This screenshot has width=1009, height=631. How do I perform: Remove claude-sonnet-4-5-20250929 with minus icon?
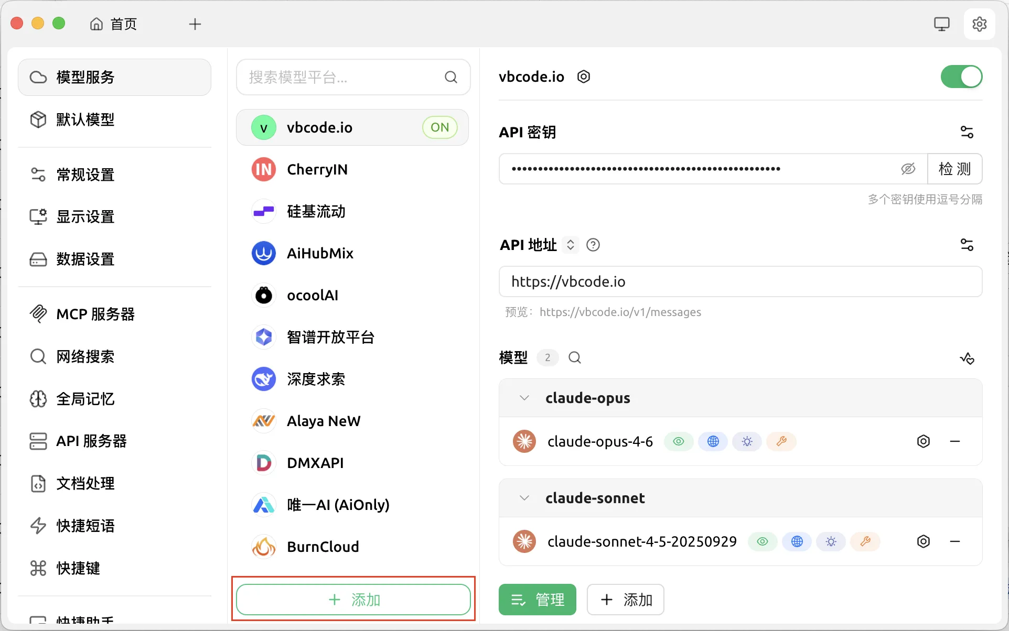[x=955, y=541]
